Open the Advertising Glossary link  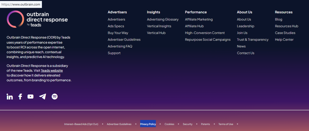(163, 20)
